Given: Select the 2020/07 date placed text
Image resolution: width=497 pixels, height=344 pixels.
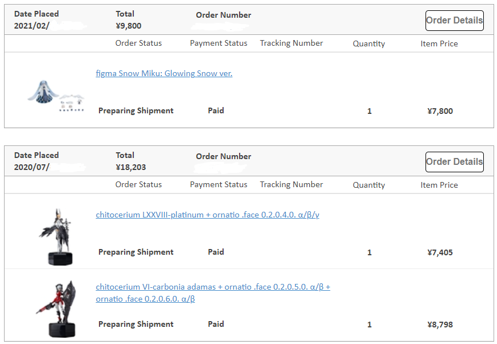Looking at the screenshot, I should (x=31, y=167).
